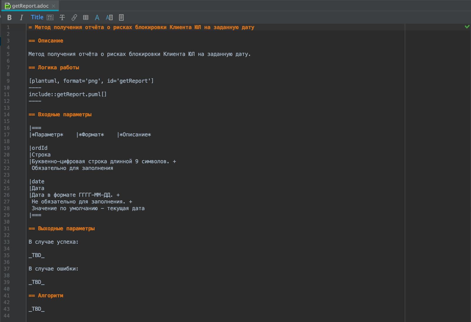The image size is (471, 322).
Task: Click the '== Входные параметры' heading
Action: pos(60,115)
